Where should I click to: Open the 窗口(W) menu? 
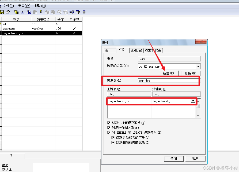click(24, 6)
